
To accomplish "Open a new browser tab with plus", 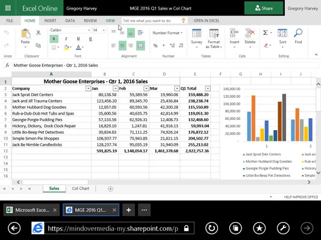I will point(128,210).
